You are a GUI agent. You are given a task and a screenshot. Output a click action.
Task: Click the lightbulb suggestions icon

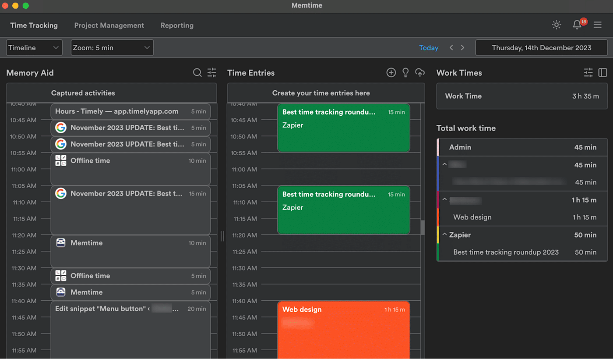click(x=405, y=73)
